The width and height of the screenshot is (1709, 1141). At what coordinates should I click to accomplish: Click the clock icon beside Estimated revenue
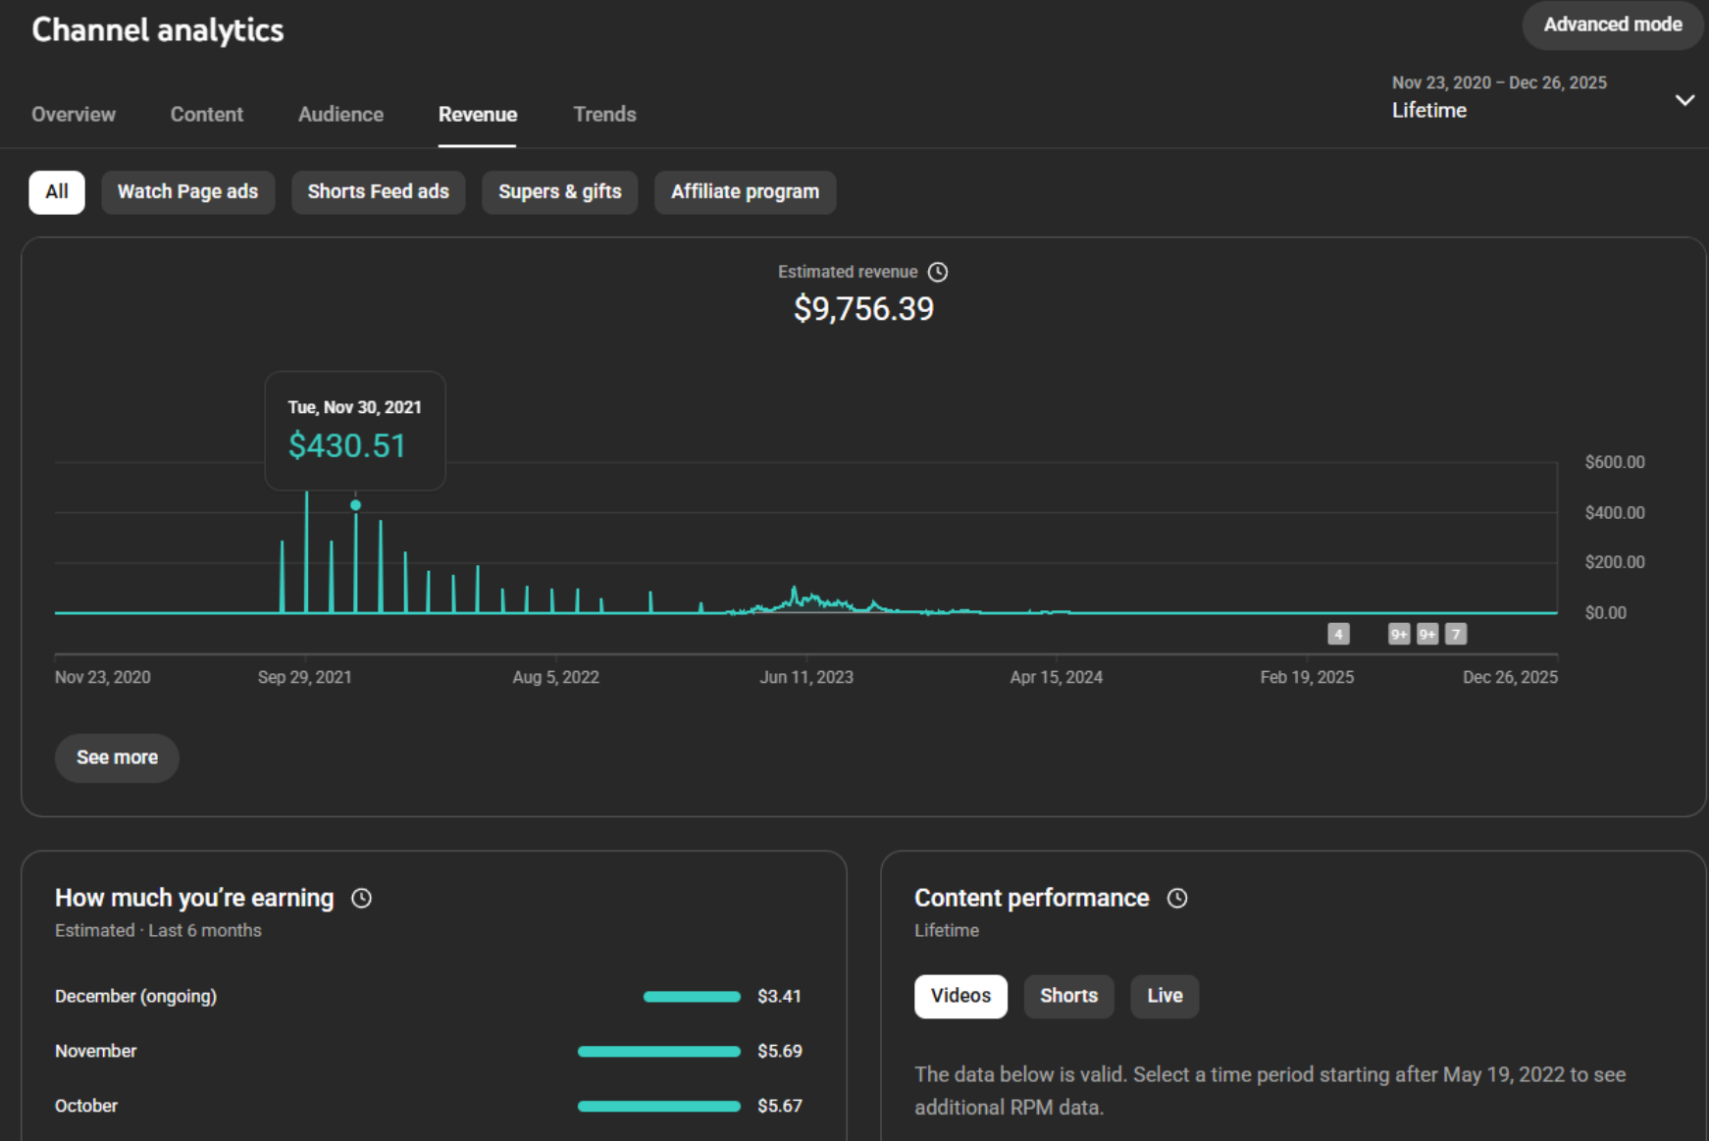[x=938, y=273]
